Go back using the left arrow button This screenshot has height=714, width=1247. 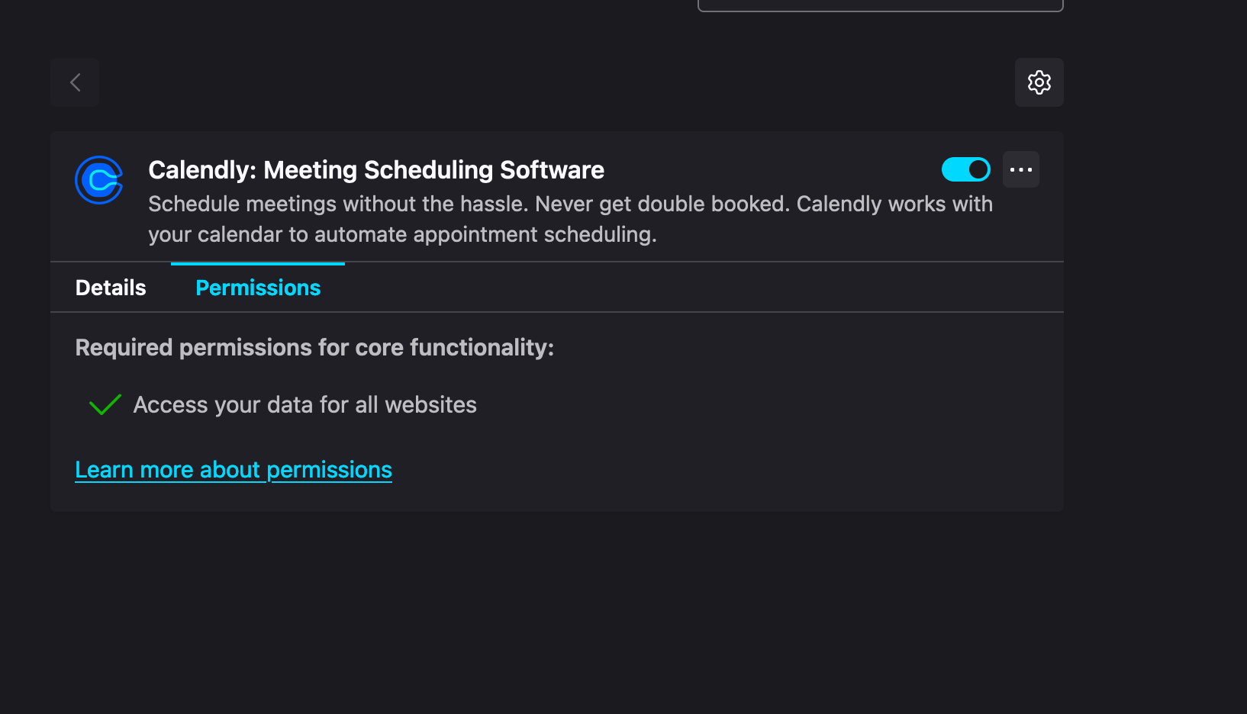75,82
